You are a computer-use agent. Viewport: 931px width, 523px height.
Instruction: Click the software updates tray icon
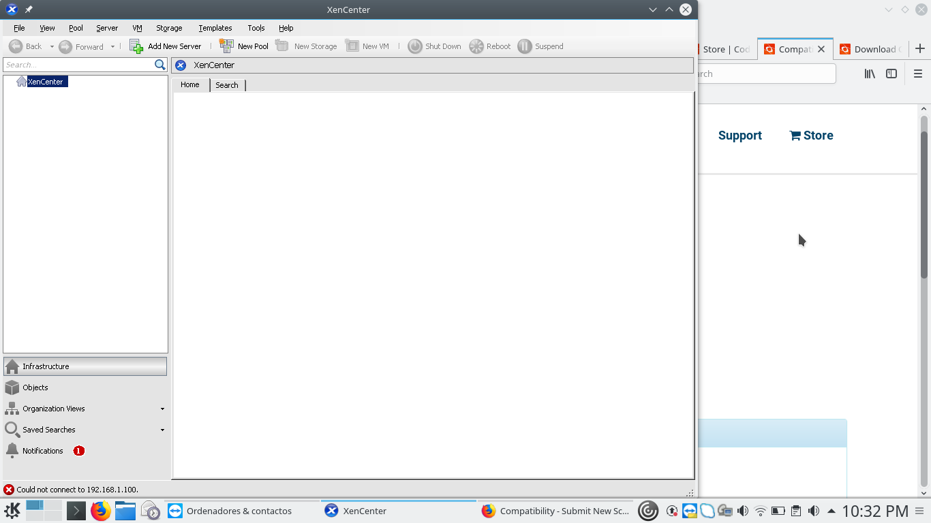(x=672, y=511)
